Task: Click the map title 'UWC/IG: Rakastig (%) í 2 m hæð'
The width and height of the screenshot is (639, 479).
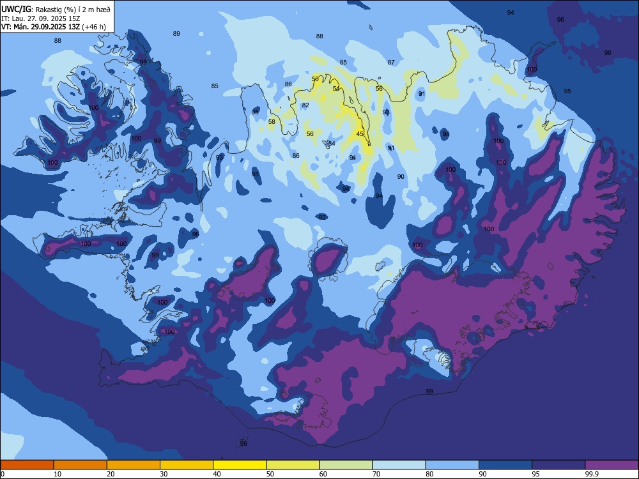Action: [56, 9]
